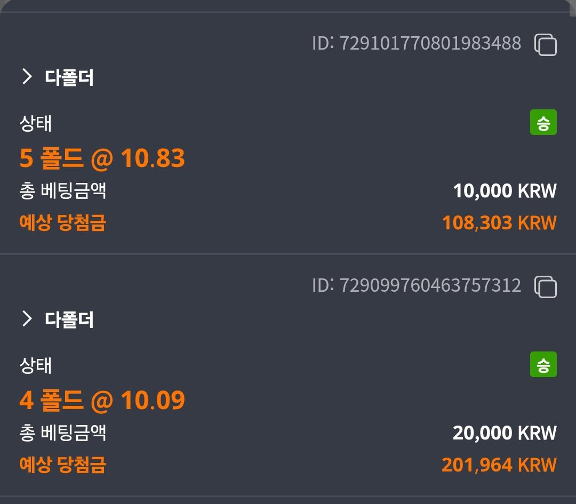Click the green 승 badge on second bet

coord(543,364)
